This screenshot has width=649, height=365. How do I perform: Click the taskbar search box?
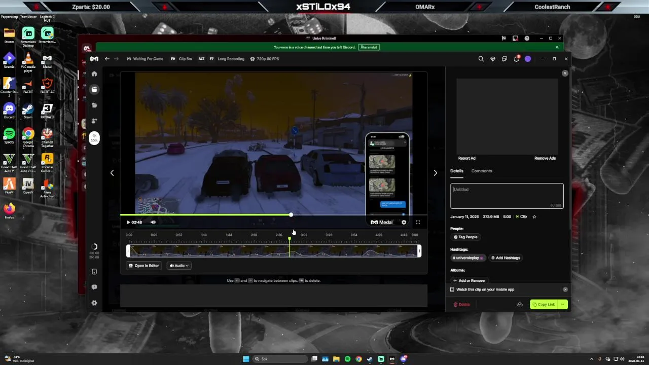pos(280,359)
